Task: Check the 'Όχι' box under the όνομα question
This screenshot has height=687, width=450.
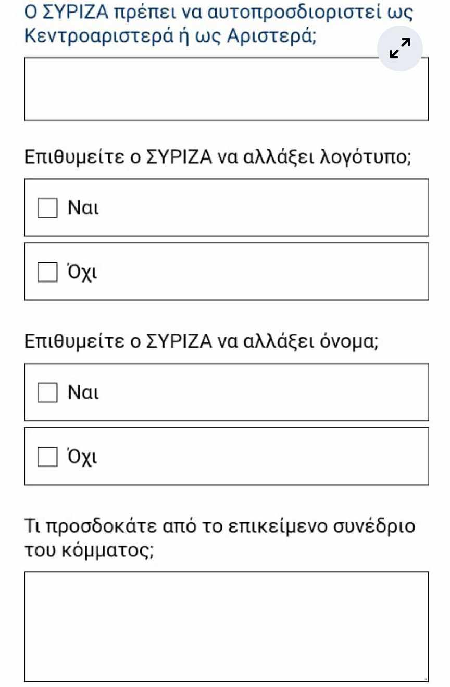Action: coord(46,457)
